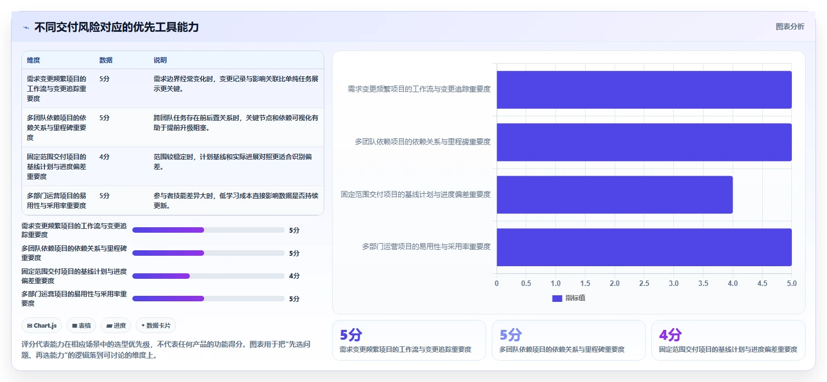827x382 pixels.
Task: Click table cell 多部门运营项目的易用性与采用率重要度
Action: pyautogui.click(x=57, y=201)
